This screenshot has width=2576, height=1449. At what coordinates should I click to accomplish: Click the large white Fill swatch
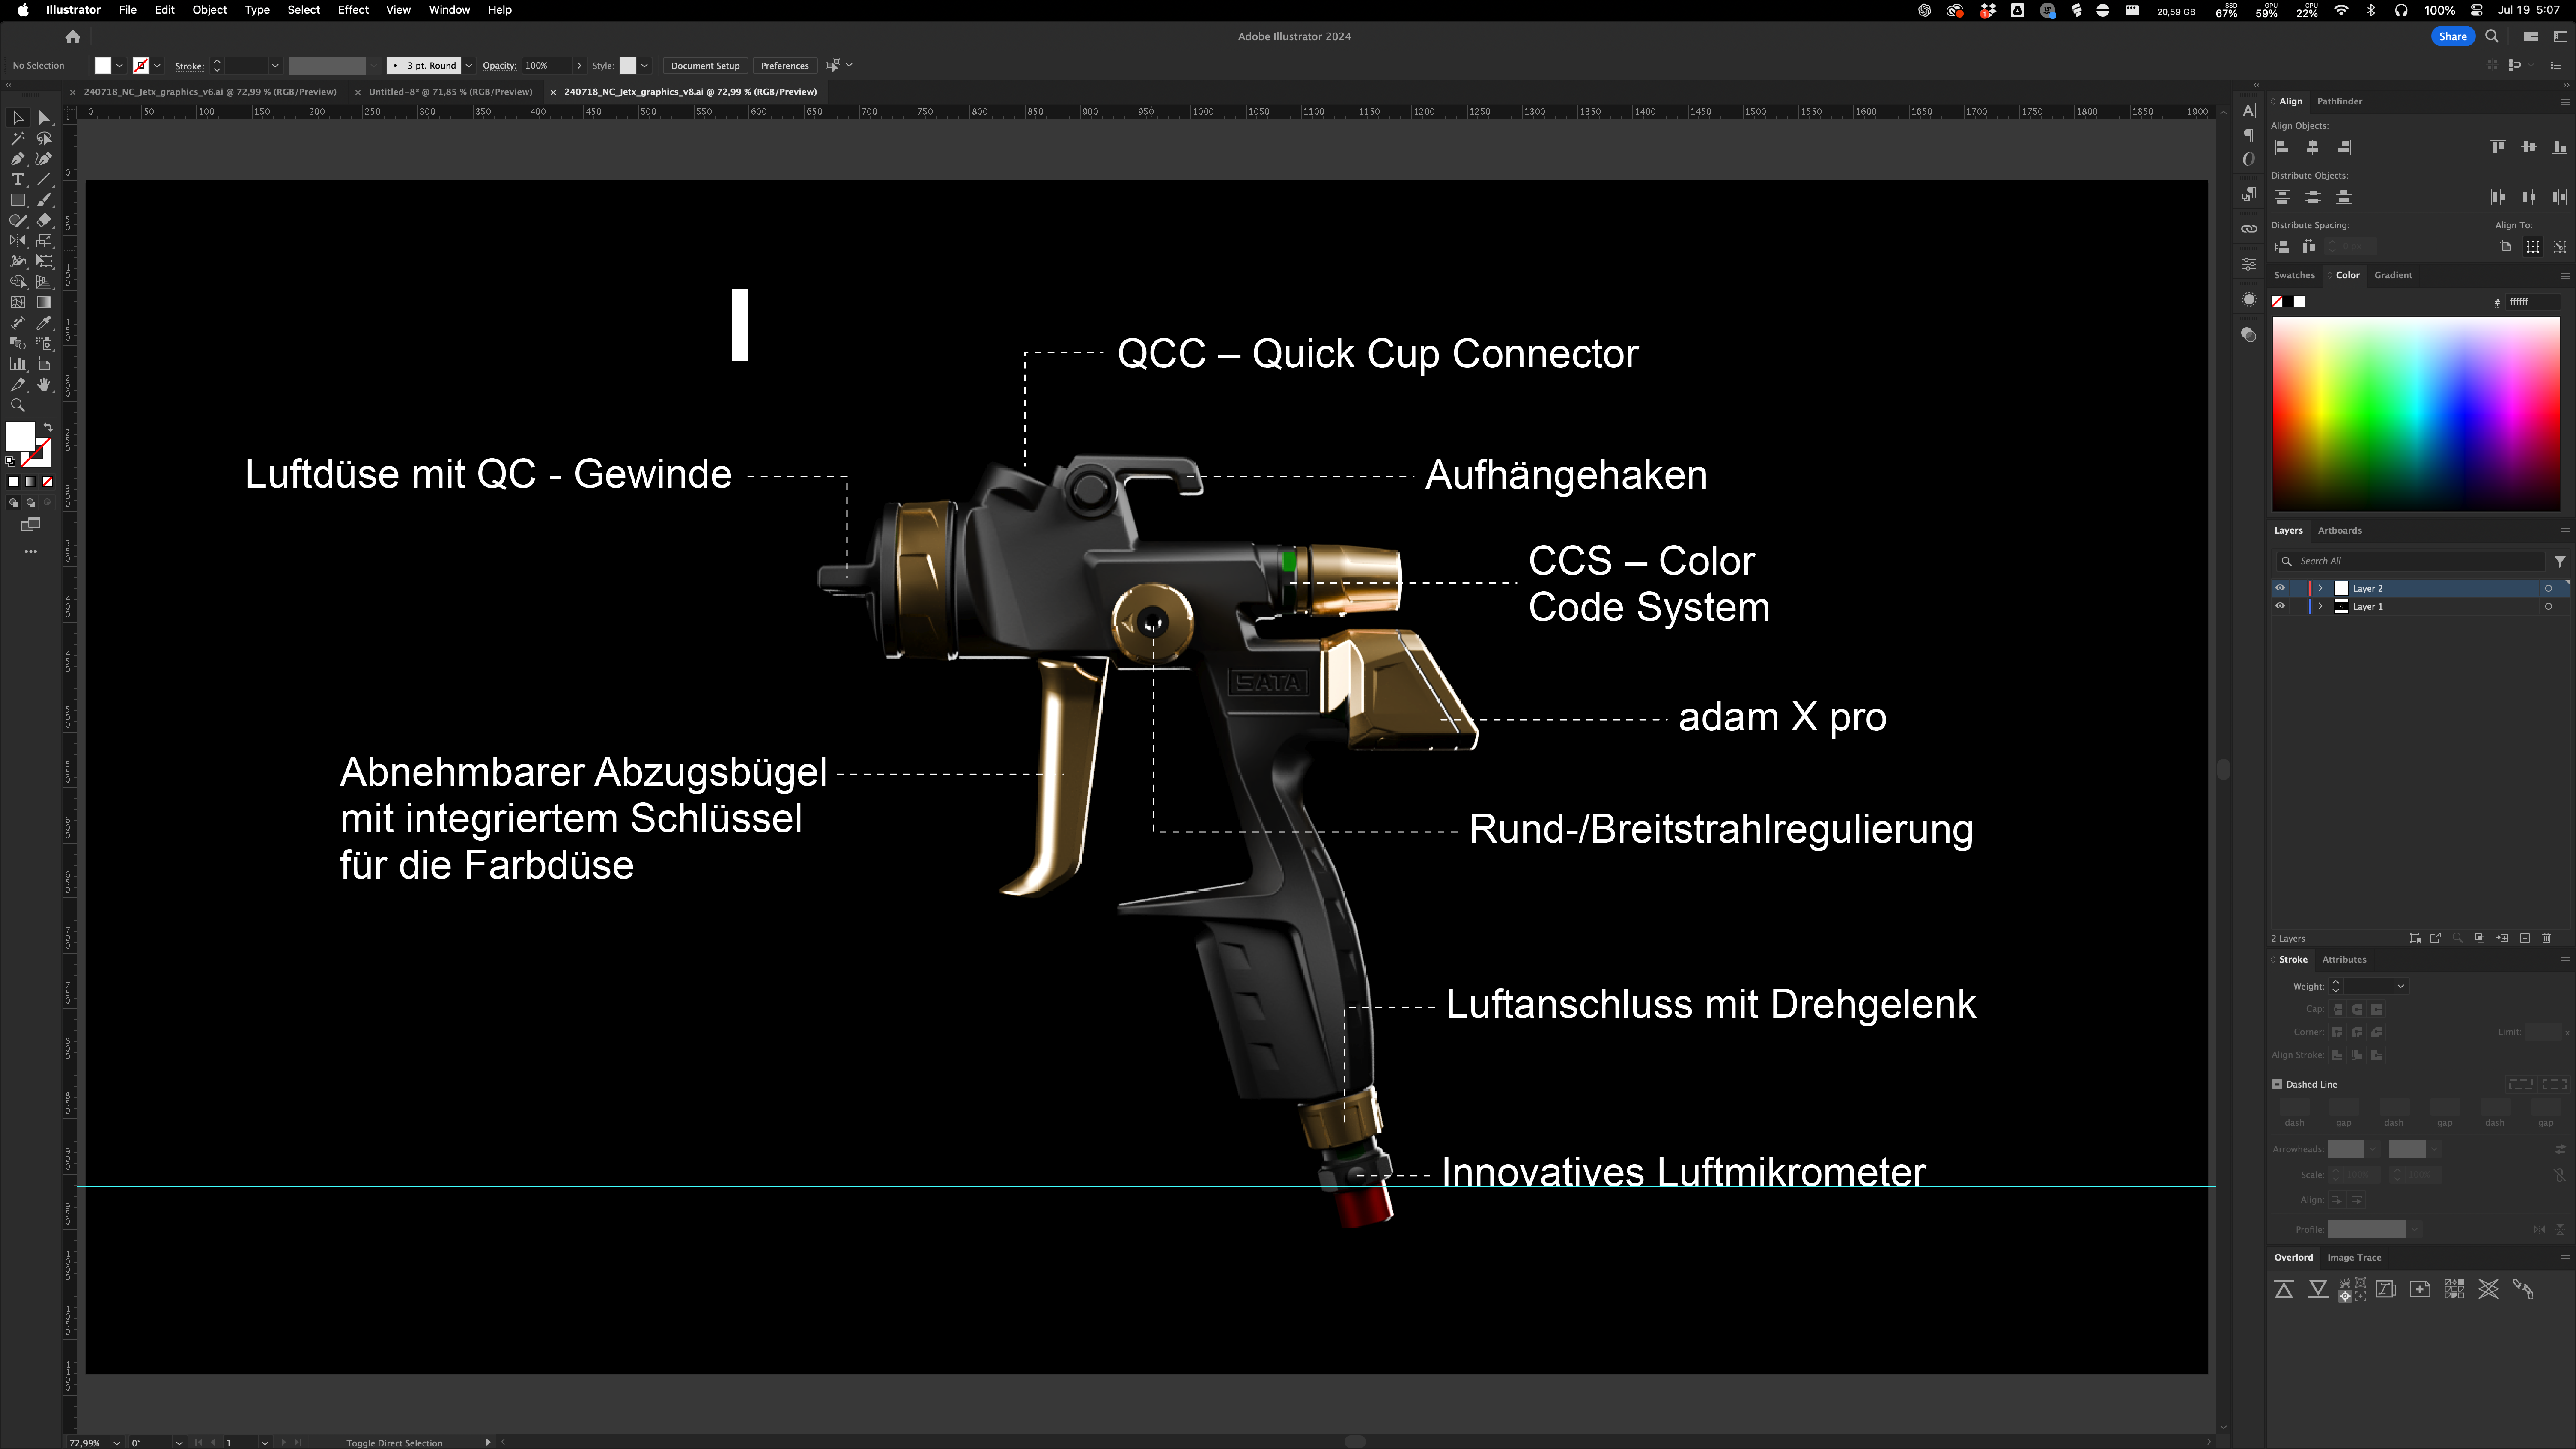click(x=20, y=437)
